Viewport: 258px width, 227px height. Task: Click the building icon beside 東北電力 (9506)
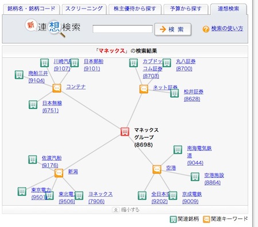pos(49,195)
